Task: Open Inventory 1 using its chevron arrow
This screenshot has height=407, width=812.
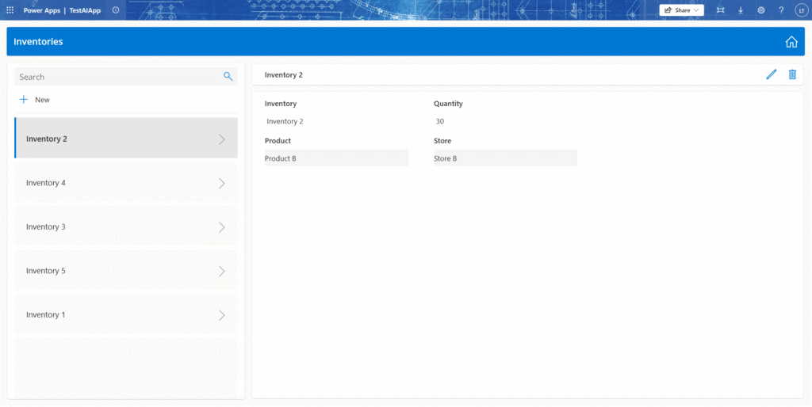Action: [222, 315]
